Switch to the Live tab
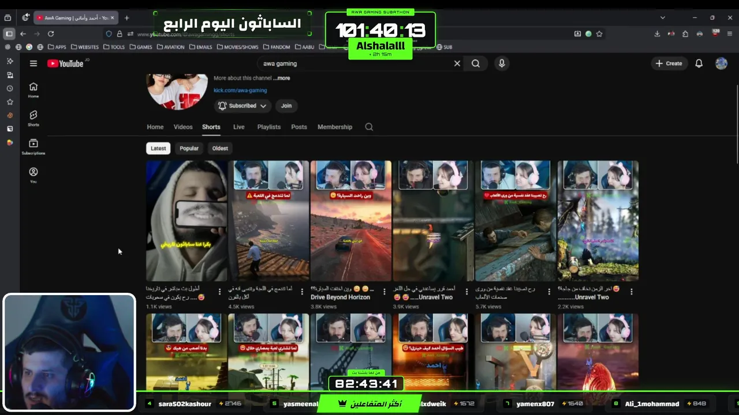The height and width of the screenshot is (415, 739). [x=238, y=127]
